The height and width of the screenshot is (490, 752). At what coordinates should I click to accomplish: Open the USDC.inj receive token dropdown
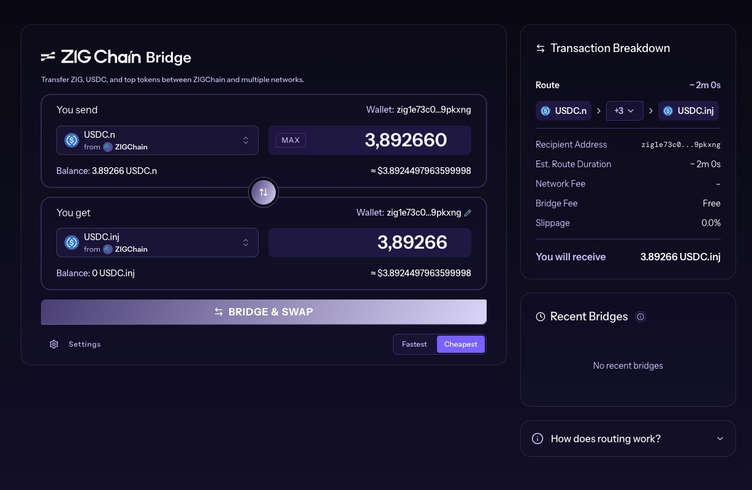click(158, 243)
